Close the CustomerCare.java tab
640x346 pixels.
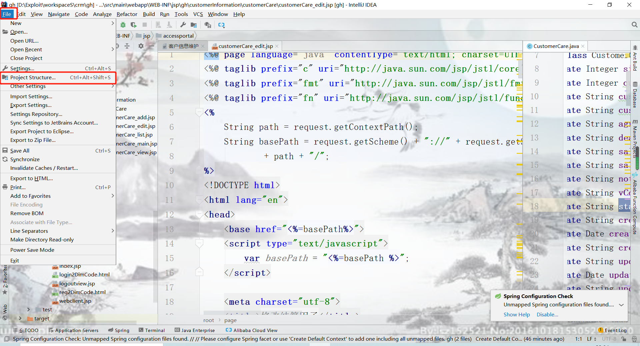(x=583, y=46)
